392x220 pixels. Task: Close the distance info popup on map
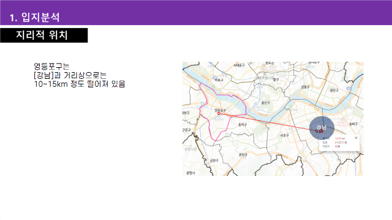click(x=356, y=137)
